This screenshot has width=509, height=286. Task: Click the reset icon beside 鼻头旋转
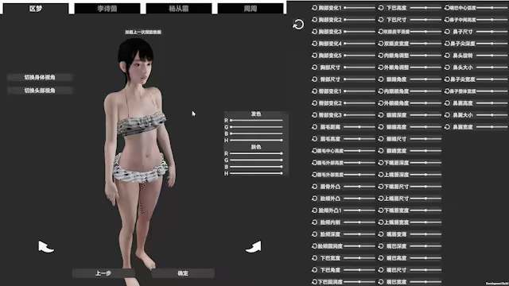pos(447,56)
